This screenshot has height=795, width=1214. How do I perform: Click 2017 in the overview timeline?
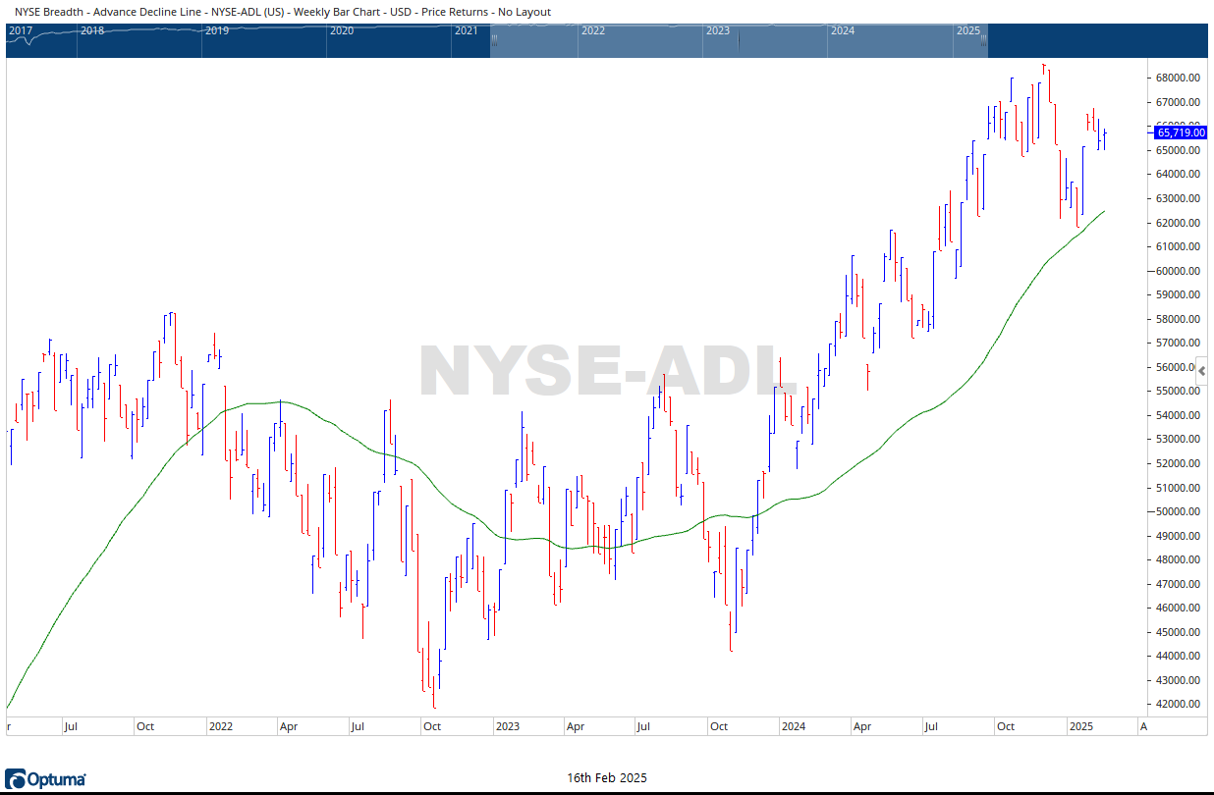(20, 30)
